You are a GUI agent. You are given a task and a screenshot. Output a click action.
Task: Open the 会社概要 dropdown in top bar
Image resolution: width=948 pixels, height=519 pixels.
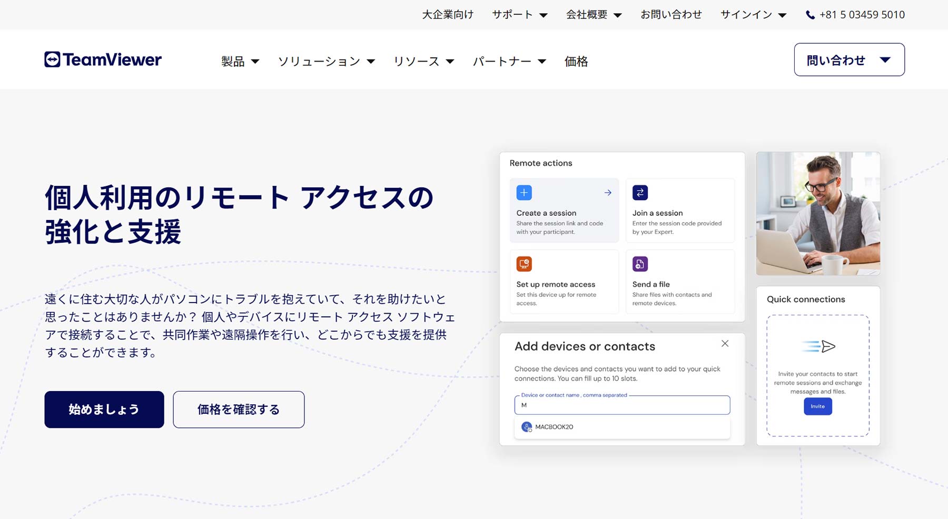pos(594,15)
